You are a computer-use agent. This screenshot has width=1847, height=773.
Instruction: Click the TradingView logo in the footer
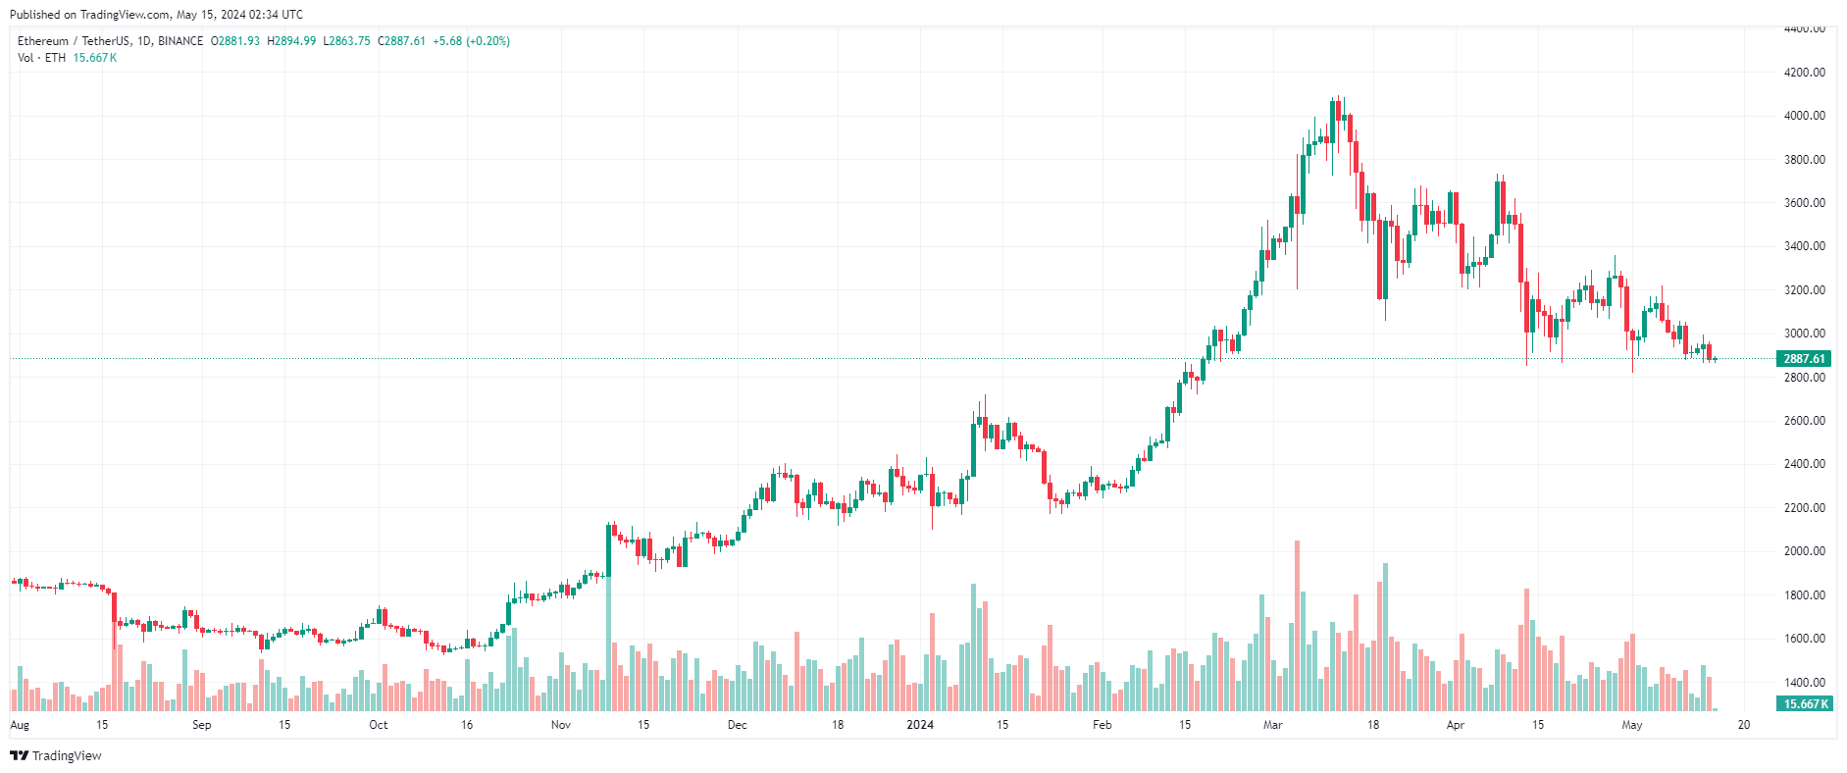56,755
